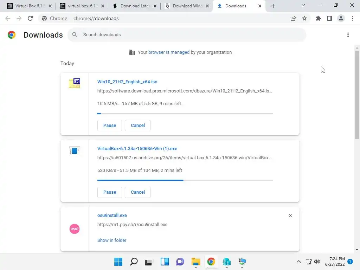This screenshot has height=270, width=360.
Task: Click the Chrome taskbar icon
Action: coord(211,262)
